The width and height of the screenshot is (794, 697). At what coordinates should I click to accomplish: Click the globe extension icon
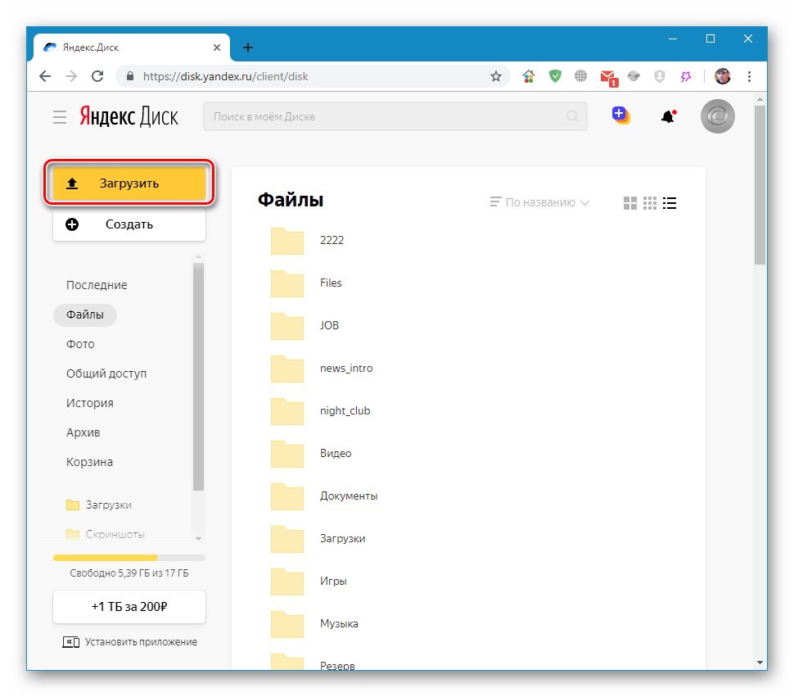[581, 76]
